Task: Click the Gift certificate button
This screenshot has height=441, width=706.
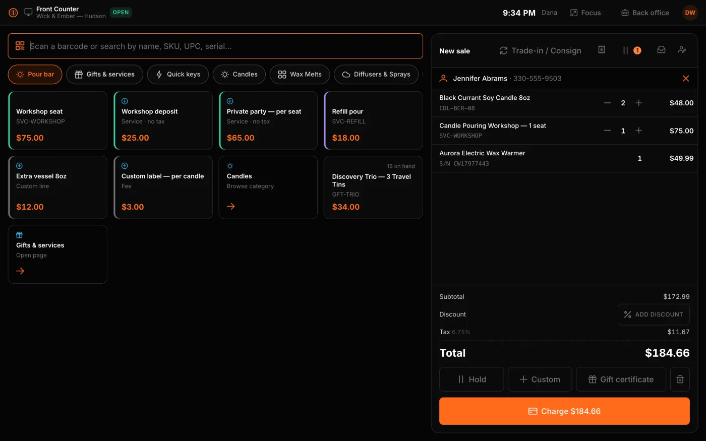Action: coord(621,380)
